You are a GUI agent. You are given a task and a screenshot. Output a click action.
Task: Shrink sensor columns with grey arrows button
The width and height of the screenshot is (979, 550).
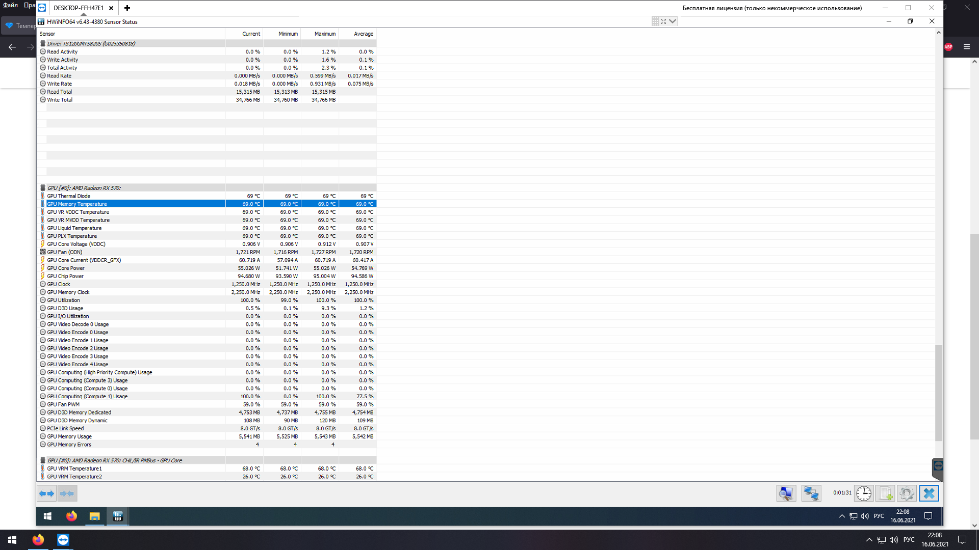click(x=67, y=493)
